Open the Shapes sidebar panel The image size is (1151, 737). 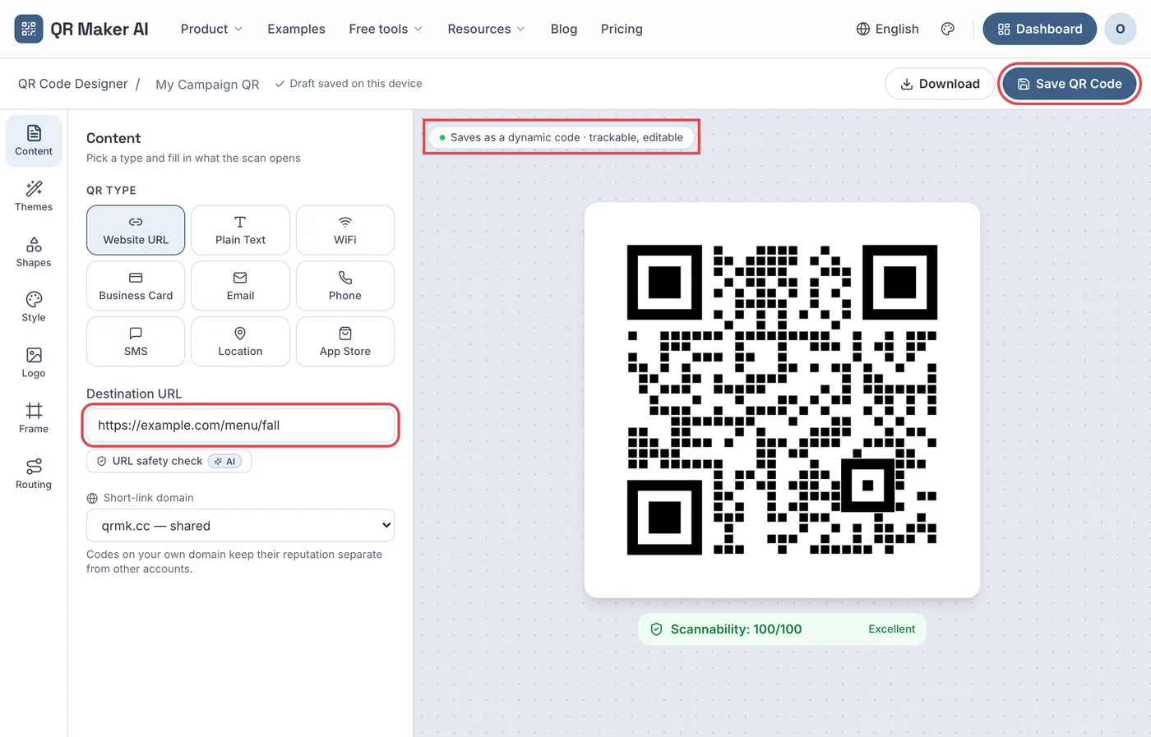(34, 252)
